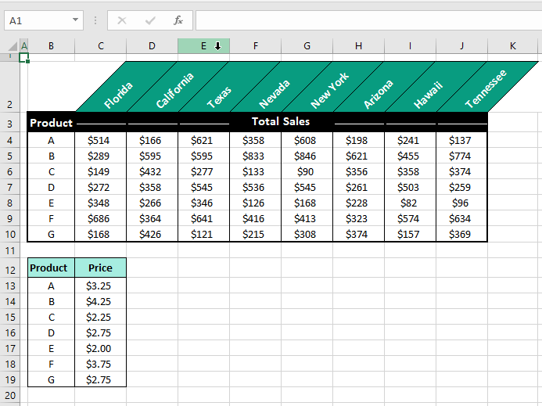This screenshot has height=406, width=542.
Task: Select the cell with $686
Action: click(x=101, y=218)
